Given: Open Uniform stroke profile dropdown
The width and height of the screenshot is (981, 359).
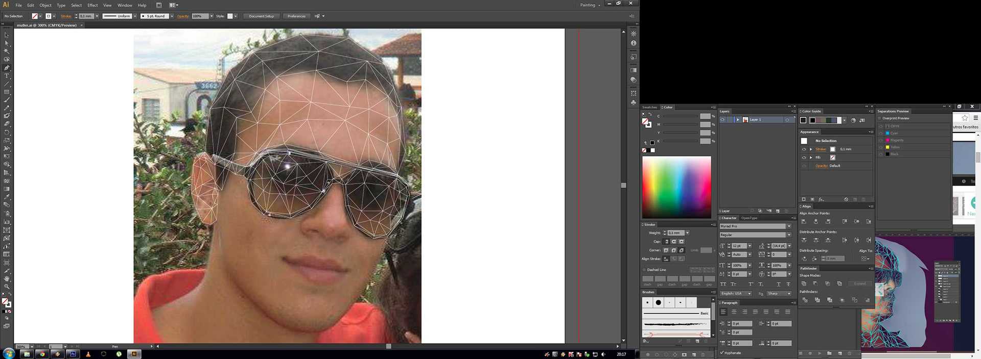Looking at the screenshot, I should (135, 16).
